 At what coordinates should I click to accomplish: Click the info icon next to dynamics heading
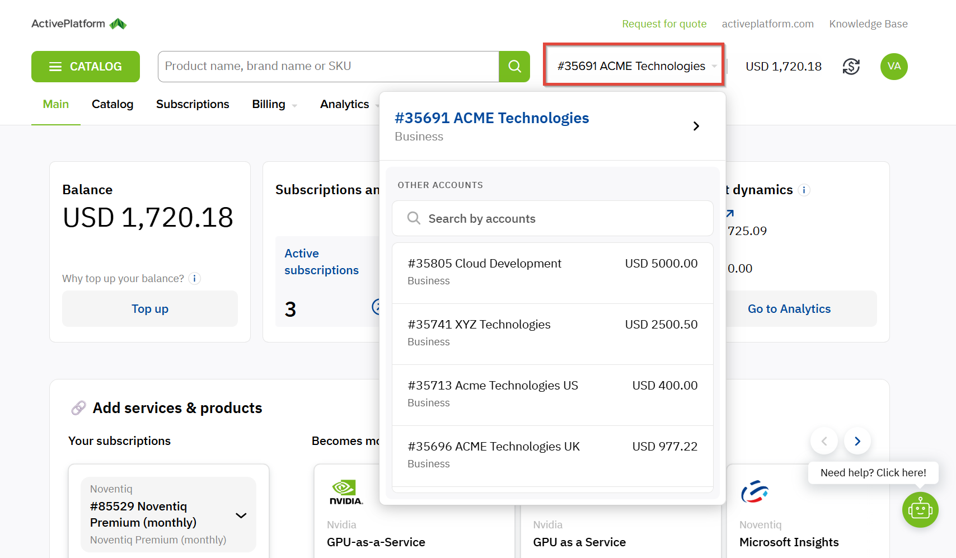pos(804,190)
